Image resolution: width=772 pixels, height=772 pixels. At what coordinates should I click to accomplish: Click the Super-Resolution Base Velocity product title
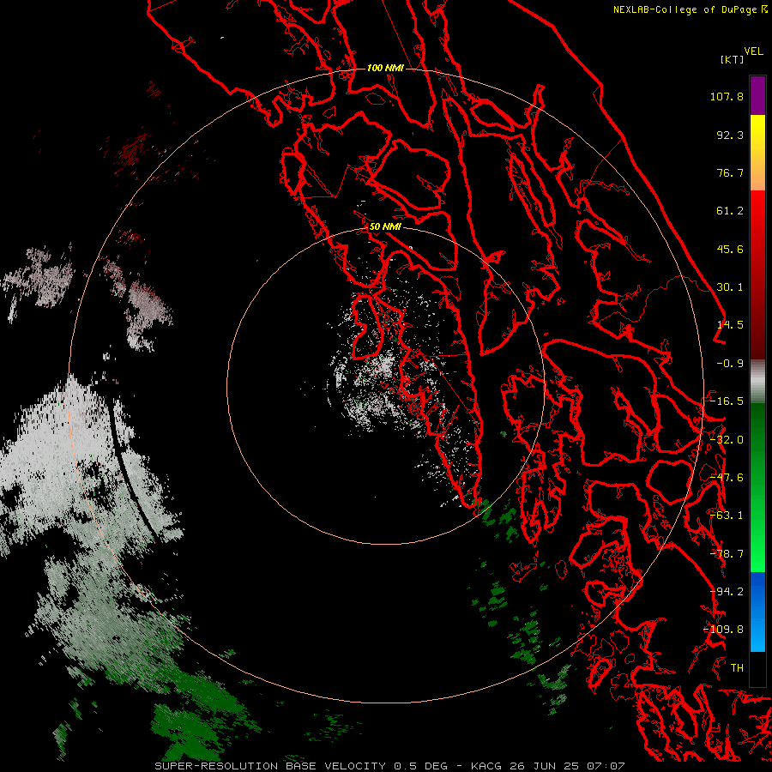pos(270,766)
